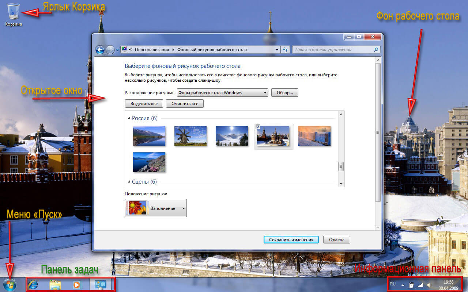Open the Recycle Bin desktop icon
The image size is (468, 292).
coord(14,12)
